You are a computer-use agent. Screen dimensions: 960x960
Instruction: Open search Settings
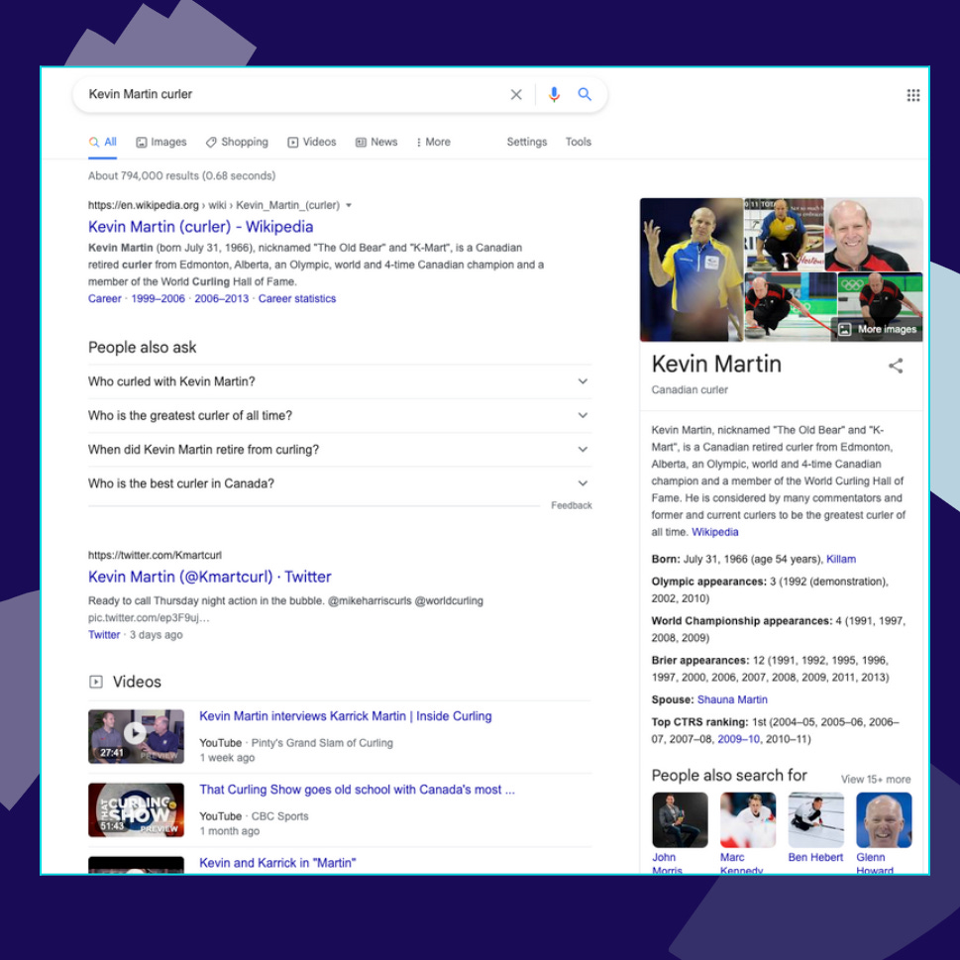pyautogui.click(x=526, y=142)
